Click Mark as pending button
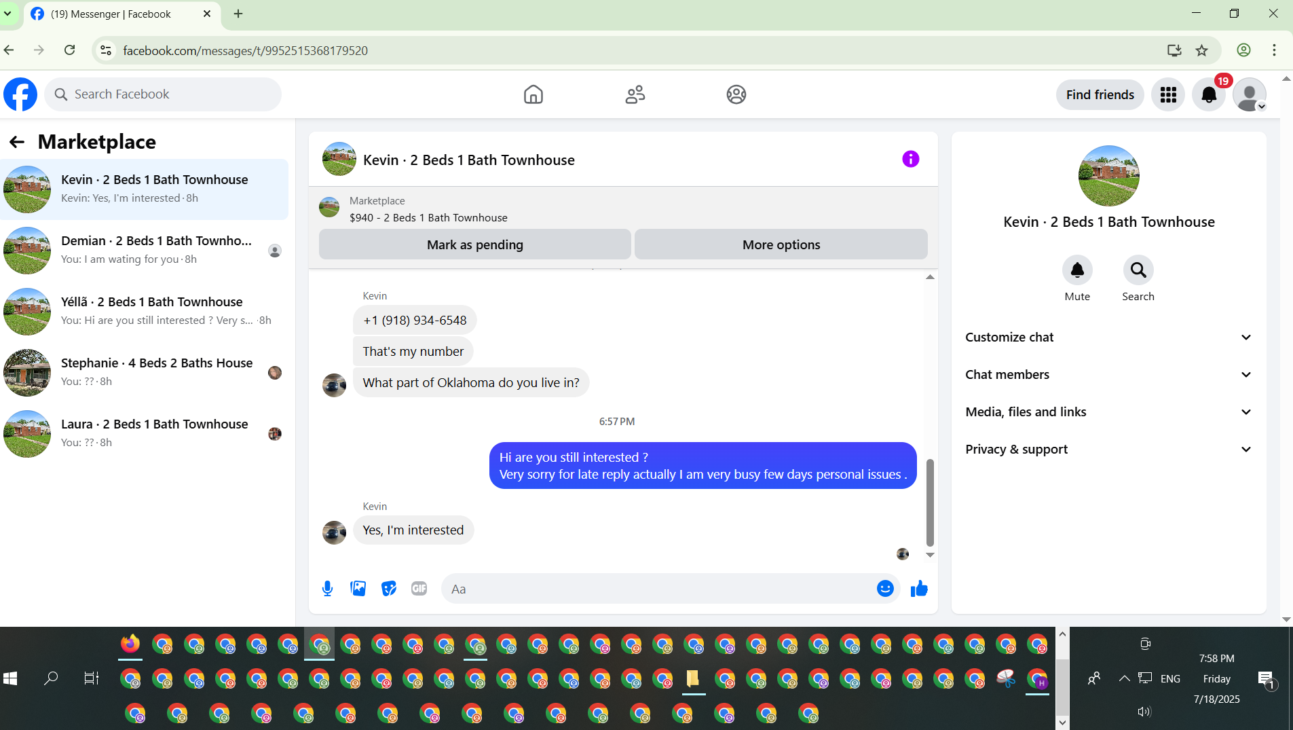 point(475,244)
